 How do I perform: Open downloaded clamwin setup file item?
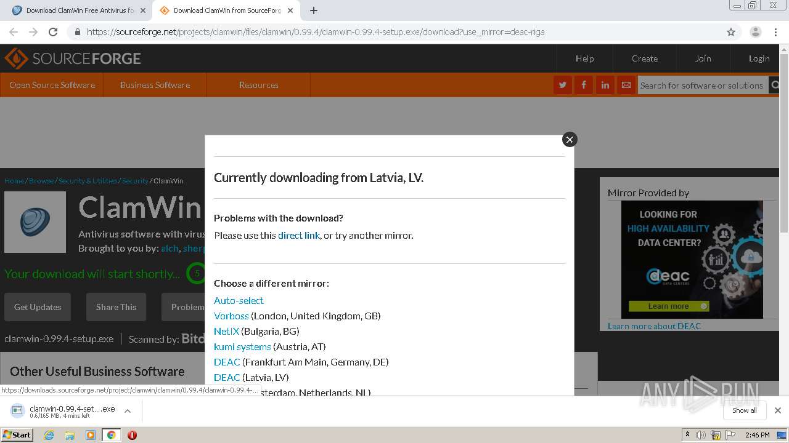point(63,411)
